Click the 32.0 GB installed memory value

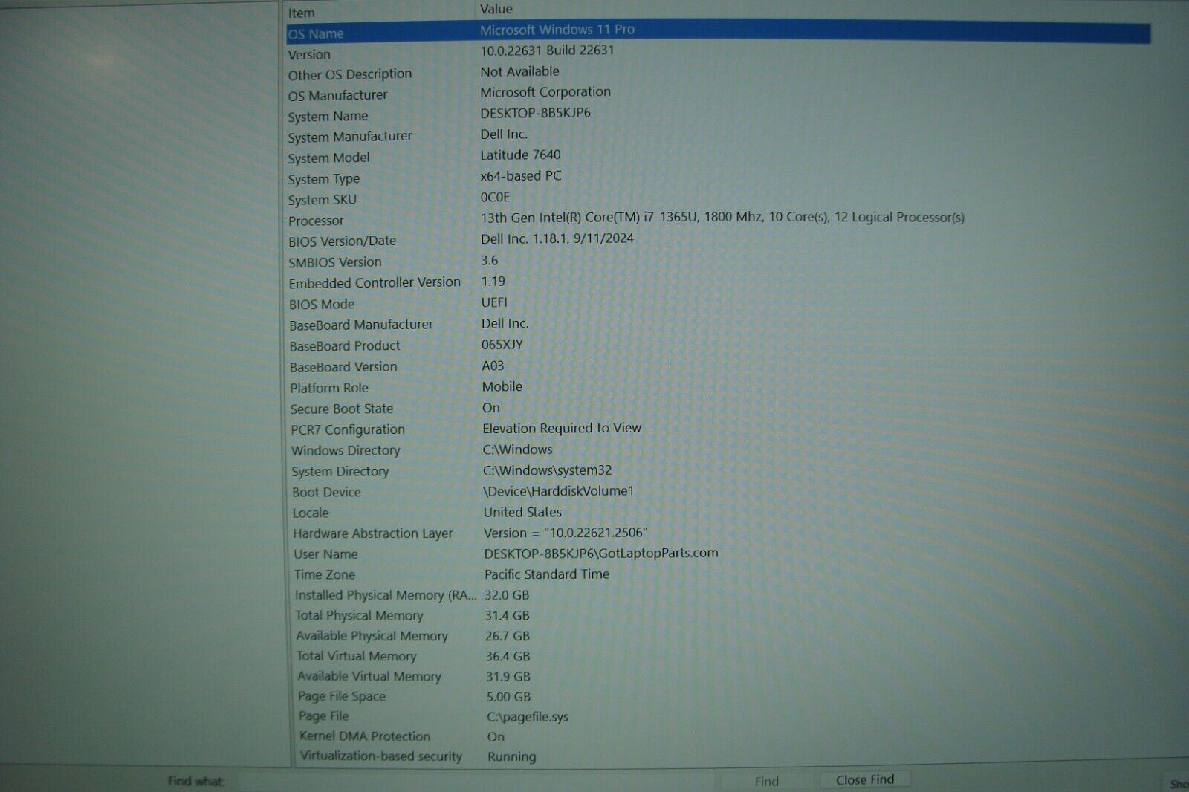pyautogui.click(x=507, y=594)
